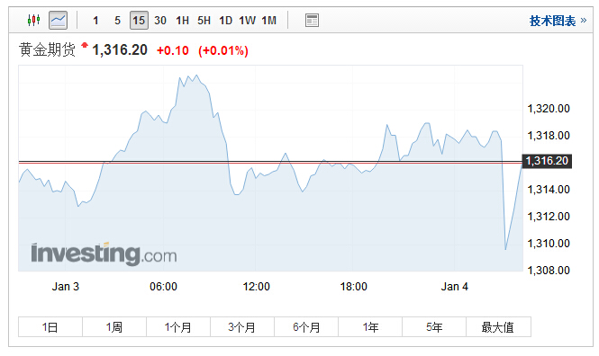Select the 5 minute interval
Screen dimensions: 599x356
[x=117, y=20]
